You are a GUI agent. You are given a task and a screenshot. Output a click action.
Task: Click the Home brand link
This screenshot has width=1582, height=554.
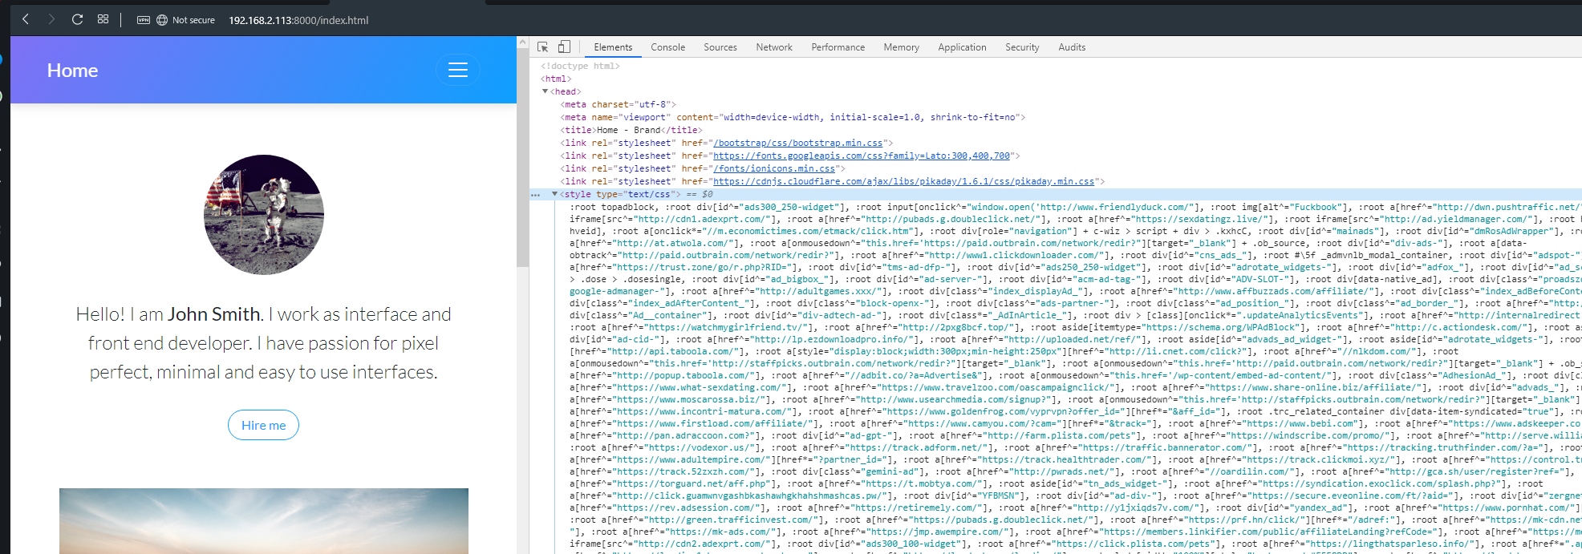(x=72, y=71)
